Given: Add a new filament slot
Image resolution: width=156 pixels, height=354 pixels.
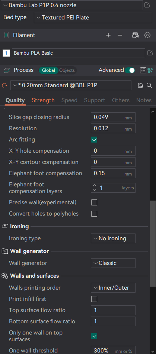Looking at the screenshot, I should click(x=108, y=35).
